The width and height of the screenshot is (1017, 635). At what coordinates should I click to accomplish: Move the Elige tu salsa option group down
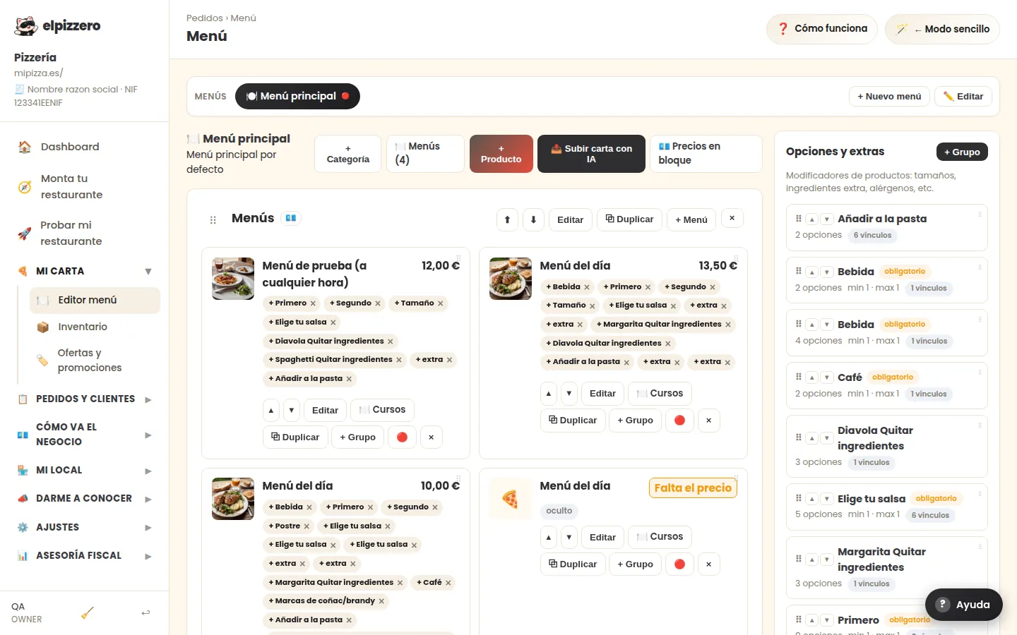point(827,499)
